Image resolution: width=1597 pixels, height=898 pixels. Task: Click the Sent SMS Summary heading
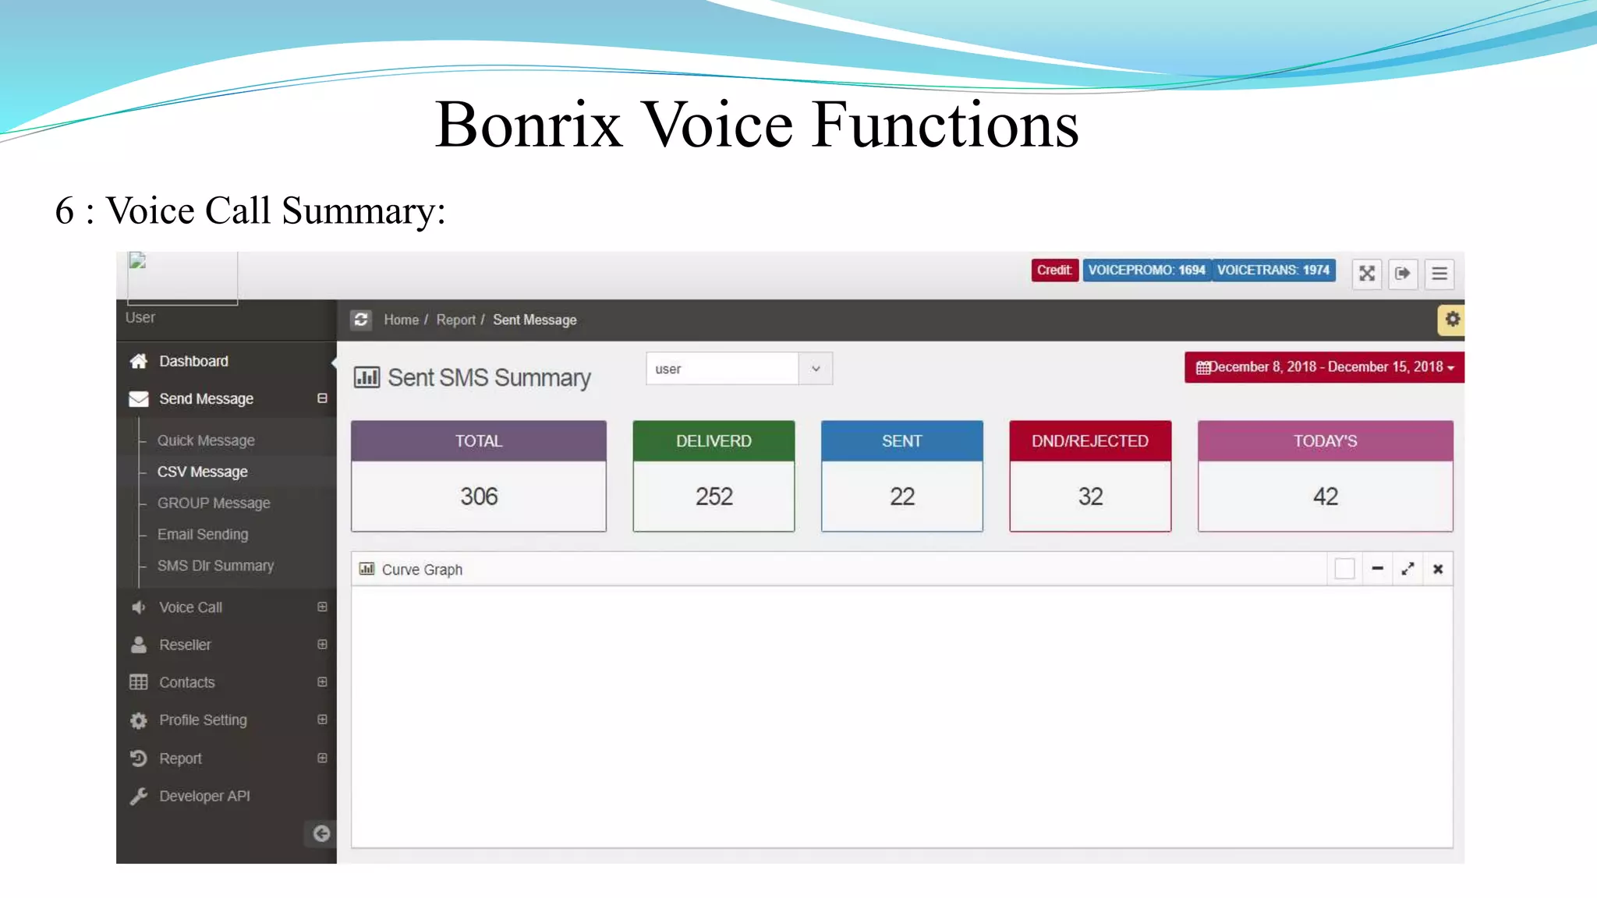pyautogui.click(x=489, y=378)
